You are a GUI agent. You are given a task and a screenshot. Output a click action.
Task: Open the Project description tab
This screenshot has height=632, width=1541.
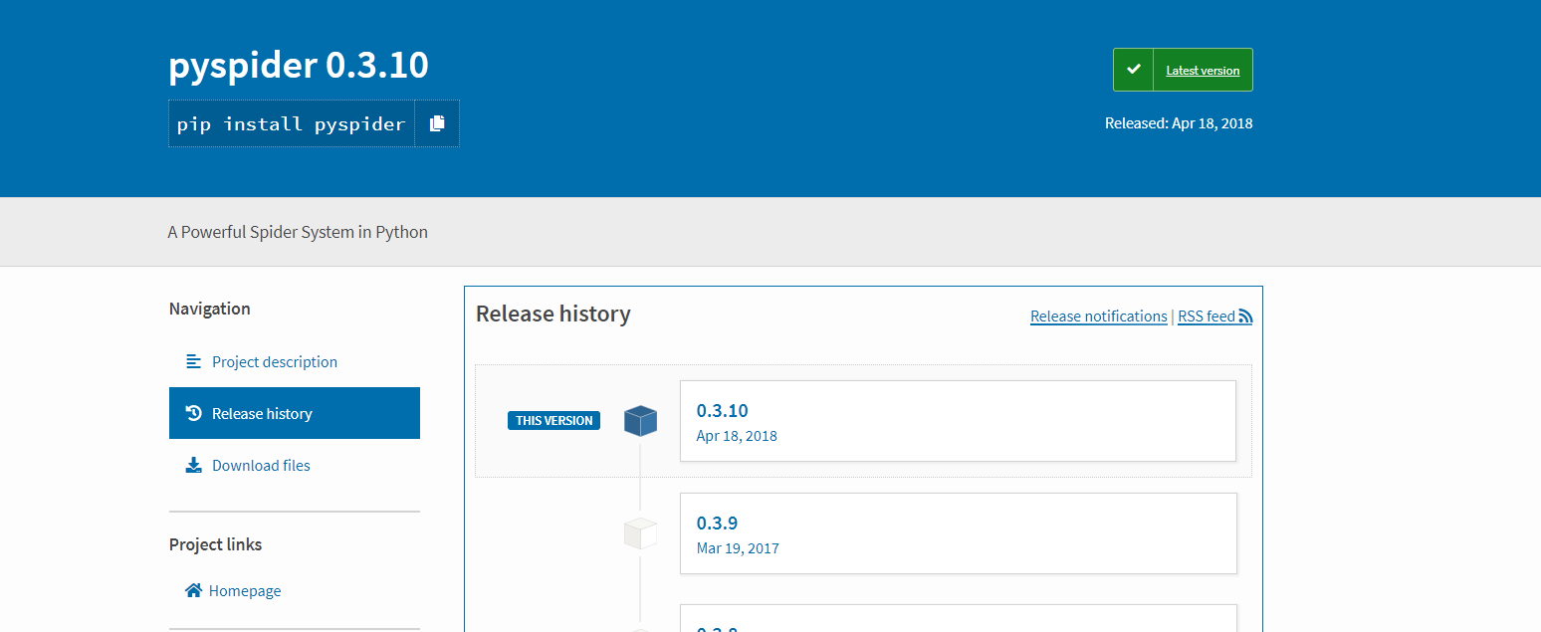[295, 361]
